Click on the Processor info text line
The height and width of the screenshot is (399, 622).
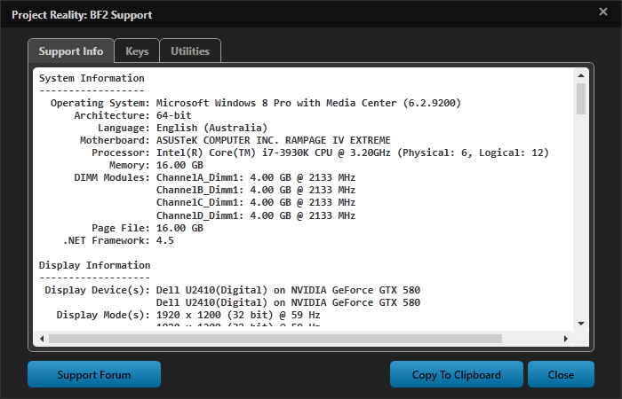[x=352, y=153]
